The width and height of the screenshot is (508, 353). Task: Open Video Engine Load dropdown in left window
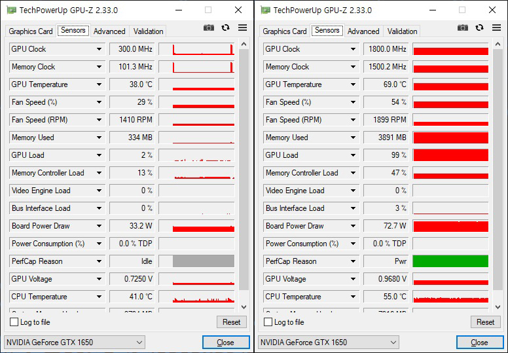[99, 191]
